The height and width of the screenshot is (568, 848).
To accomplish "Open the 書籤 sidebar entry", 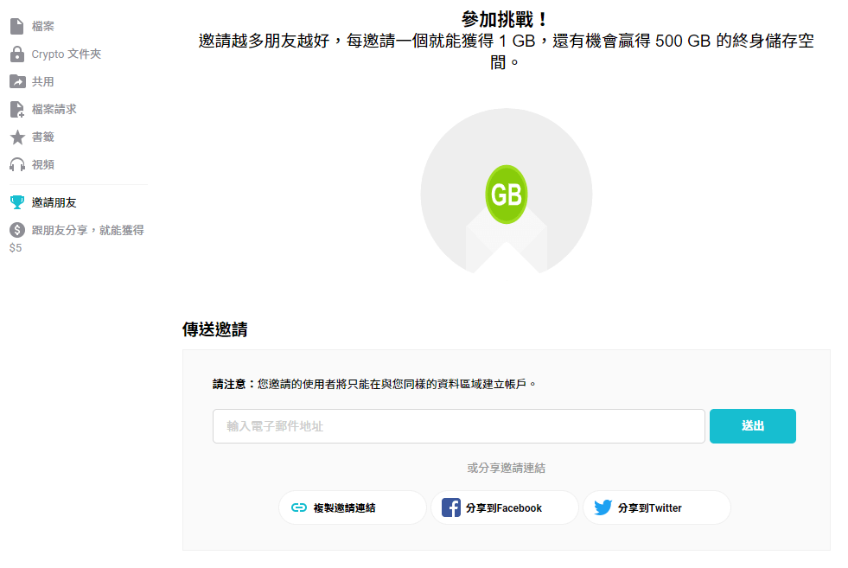I will [x=42, y=137].
